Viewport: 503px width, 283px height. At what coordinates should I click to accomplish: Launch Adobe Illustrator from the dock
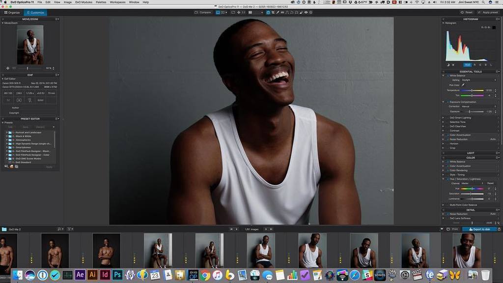coord(92,275)
